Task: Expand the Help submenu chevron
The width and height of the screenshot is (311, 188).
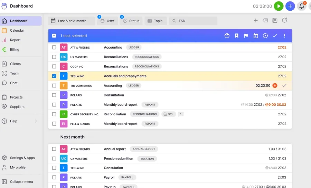Action: coord(36,121)
